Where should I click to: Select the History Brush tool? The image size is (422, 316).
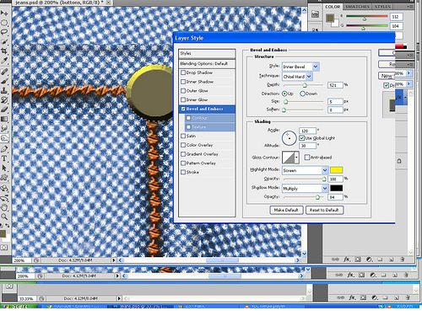click(4, 100)
